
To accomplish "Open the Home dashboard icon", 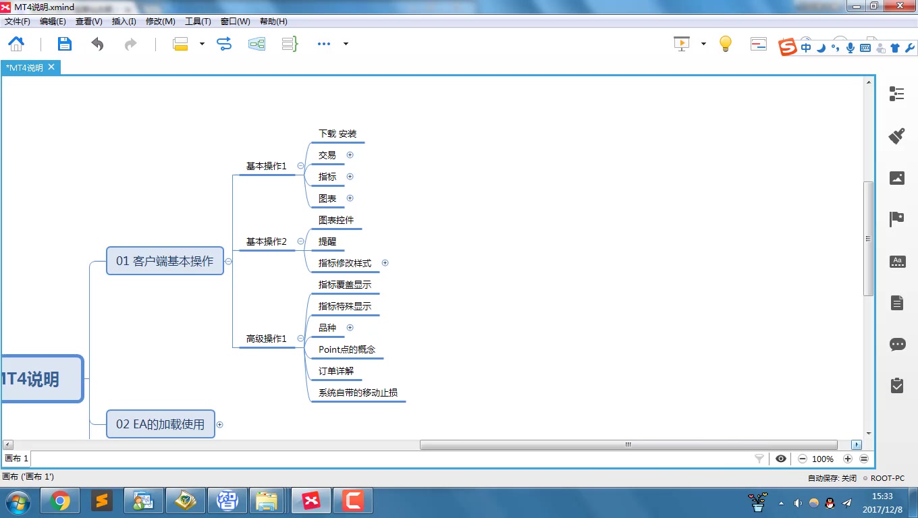I will point(16,44).
